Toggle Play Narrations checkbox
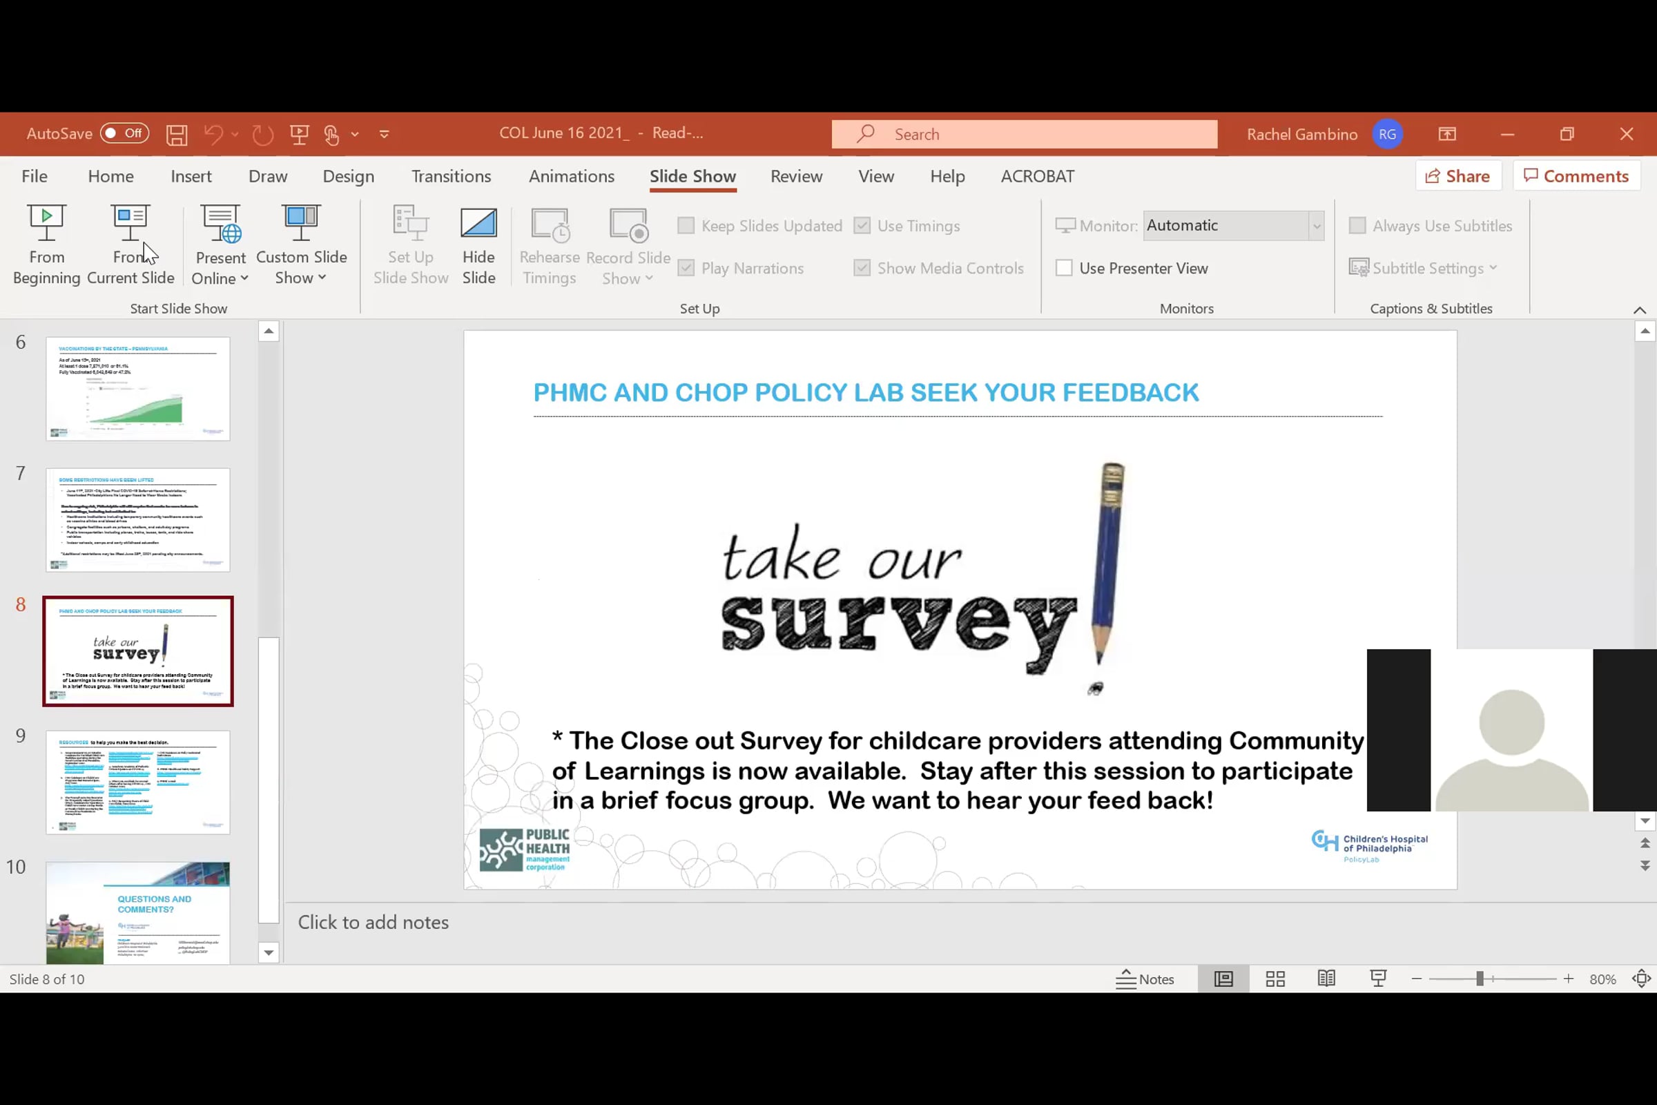1657x1105 pixels. pyautogui.click(x=686, y=268)
